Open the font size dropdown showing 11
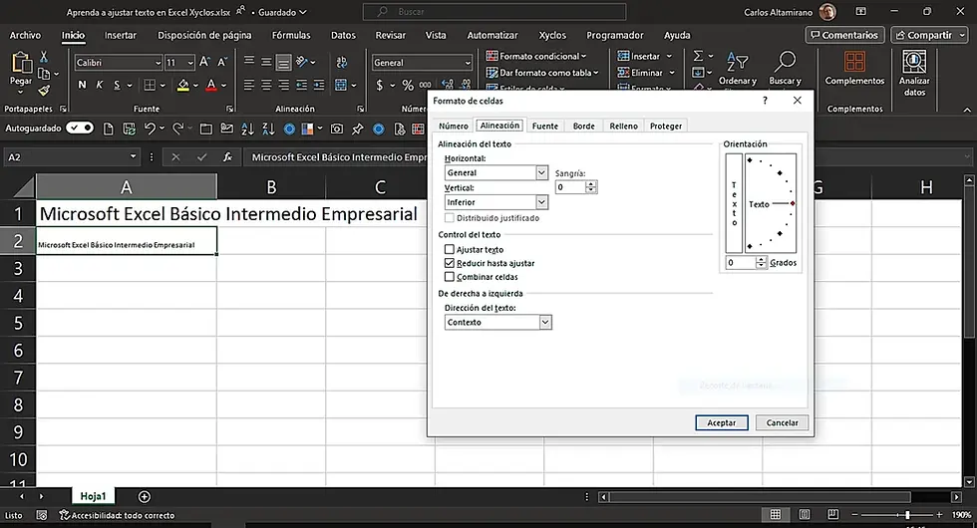This screenshot has height=528, width=977. click(x=190, y=62)
